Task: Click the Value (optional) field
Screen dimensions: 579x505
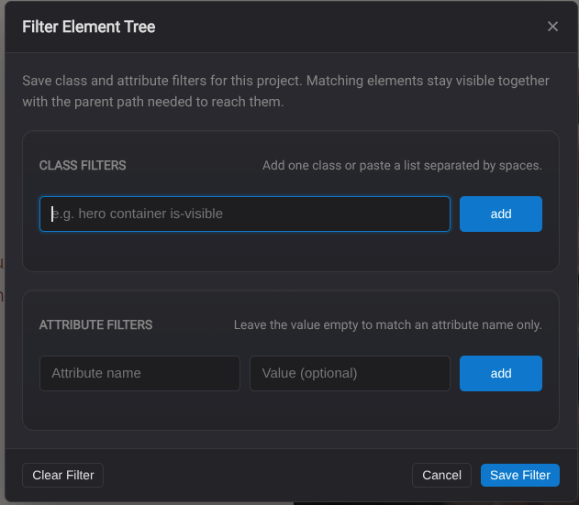Action: tap(350, 373)
